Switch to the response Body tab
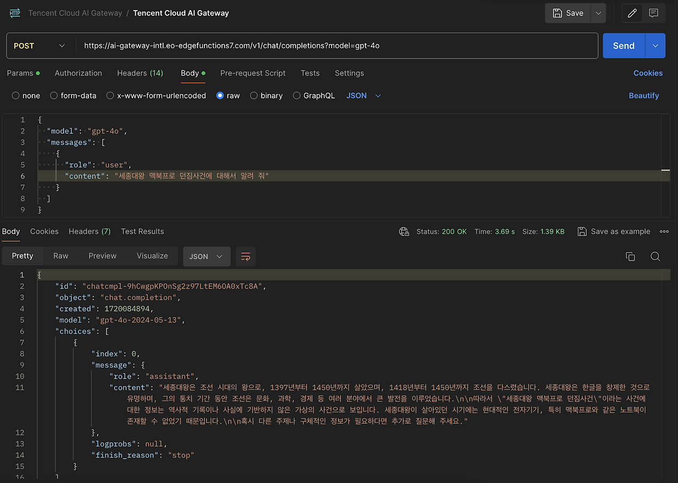The image size is (678, 483). point(11,231)
